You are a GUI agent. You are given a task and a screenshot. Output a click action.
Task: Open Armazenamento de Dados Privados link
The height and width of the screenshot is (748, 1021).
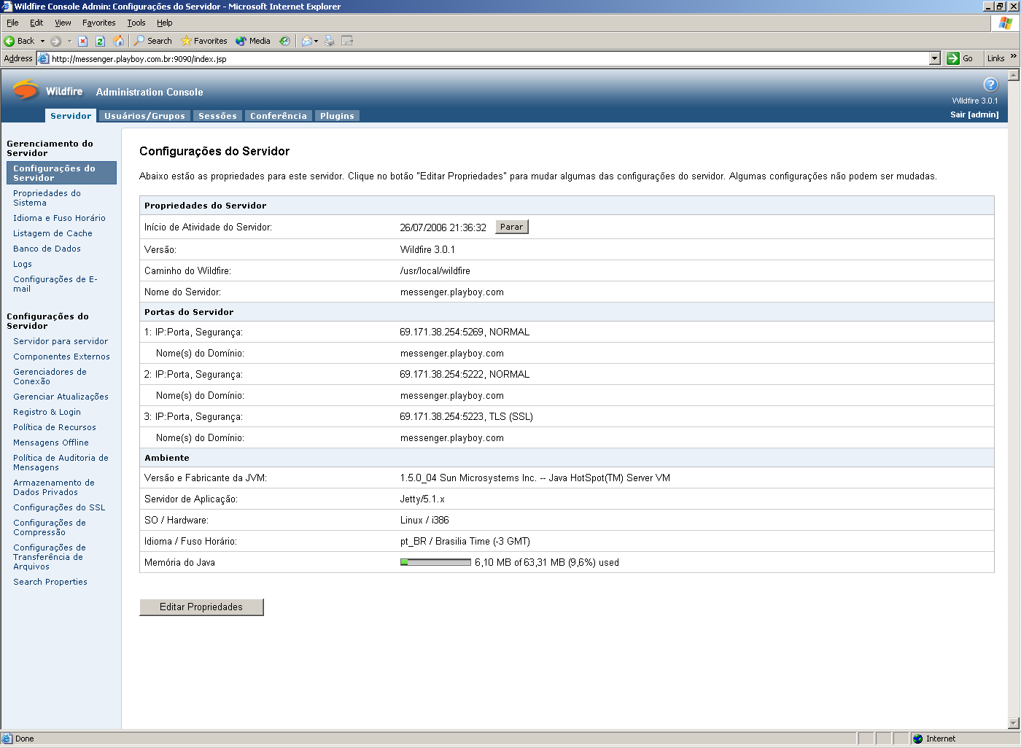point(54,488)
